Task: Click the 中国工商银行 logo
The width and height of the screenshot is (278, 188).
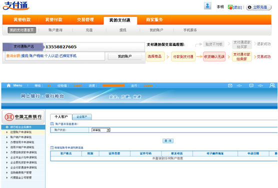Action: click(x=23, y=117)
